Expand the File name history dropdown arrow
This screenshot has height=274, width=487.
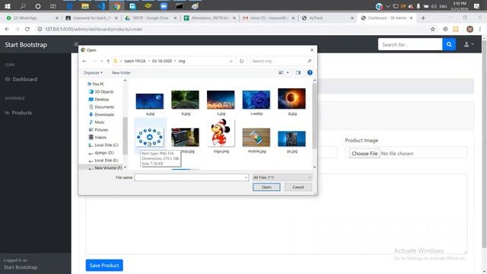pyautogui.click(x=246, y=177)
